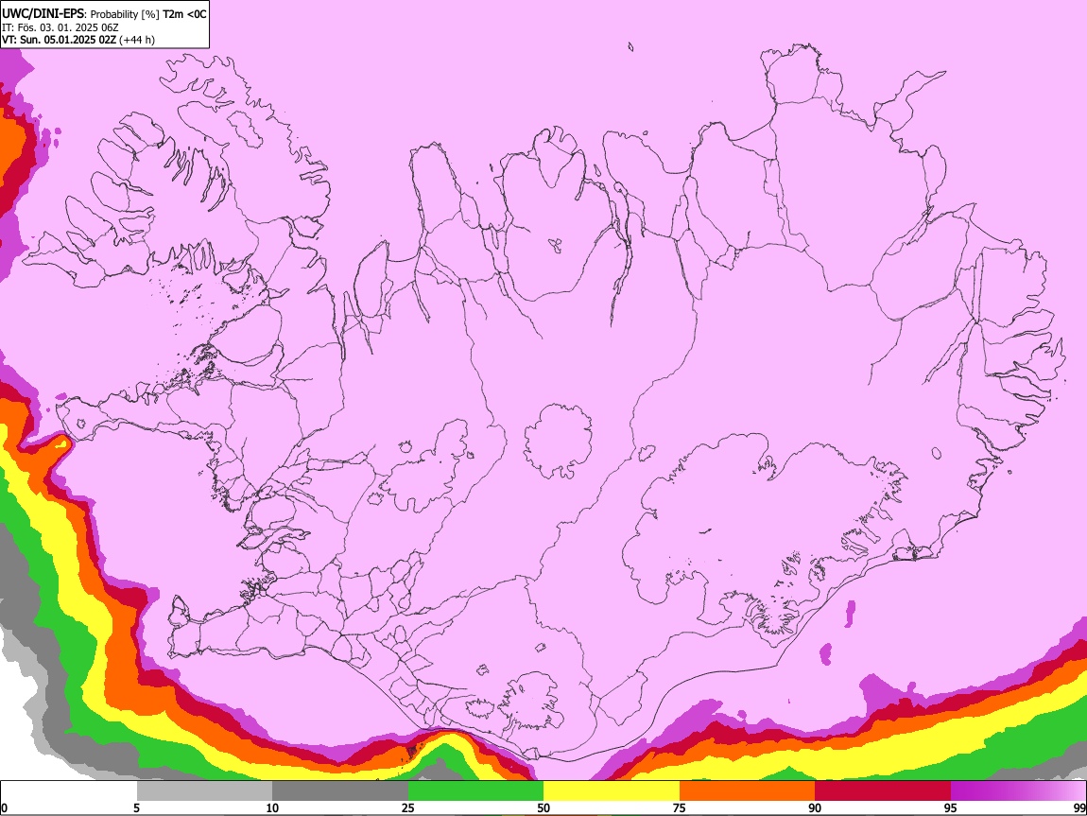Click the legend label 99
Image resolution: width=1087 pixels, height=816 pixels.
1079,808
